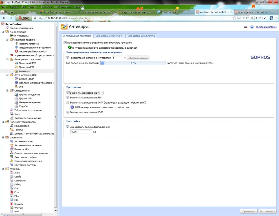The image size is (279, 216).
Task: Collapse the Состояние tree section
Action: pyautogui.click(x=3, y=138)
